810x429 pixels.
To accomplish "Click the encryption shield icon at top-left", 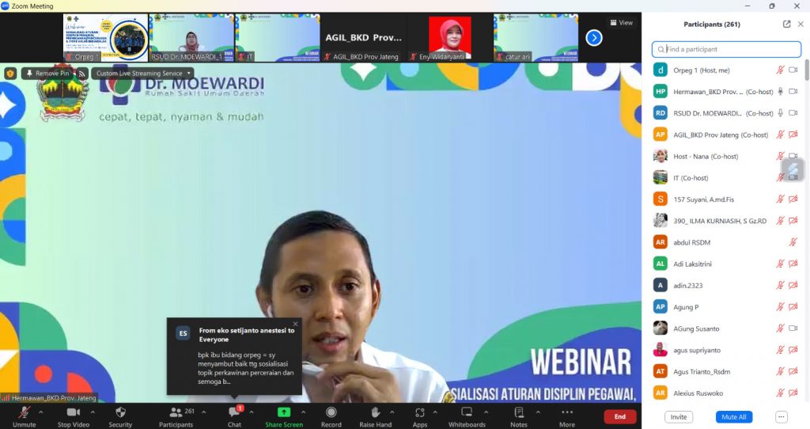I will 10,73.
